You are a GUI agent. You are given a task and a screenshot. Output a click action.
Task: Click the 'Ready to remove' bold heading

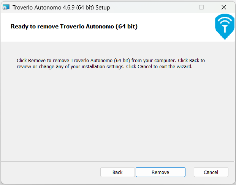click(x=42, y=27)
